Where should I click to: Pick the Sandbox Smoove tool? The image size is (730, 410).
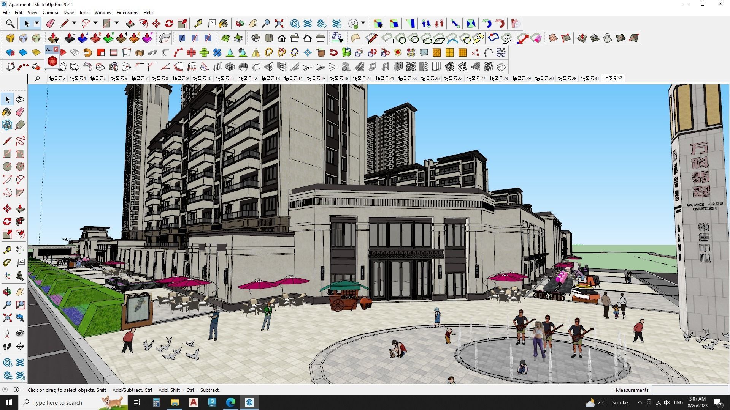click(582, 38)
